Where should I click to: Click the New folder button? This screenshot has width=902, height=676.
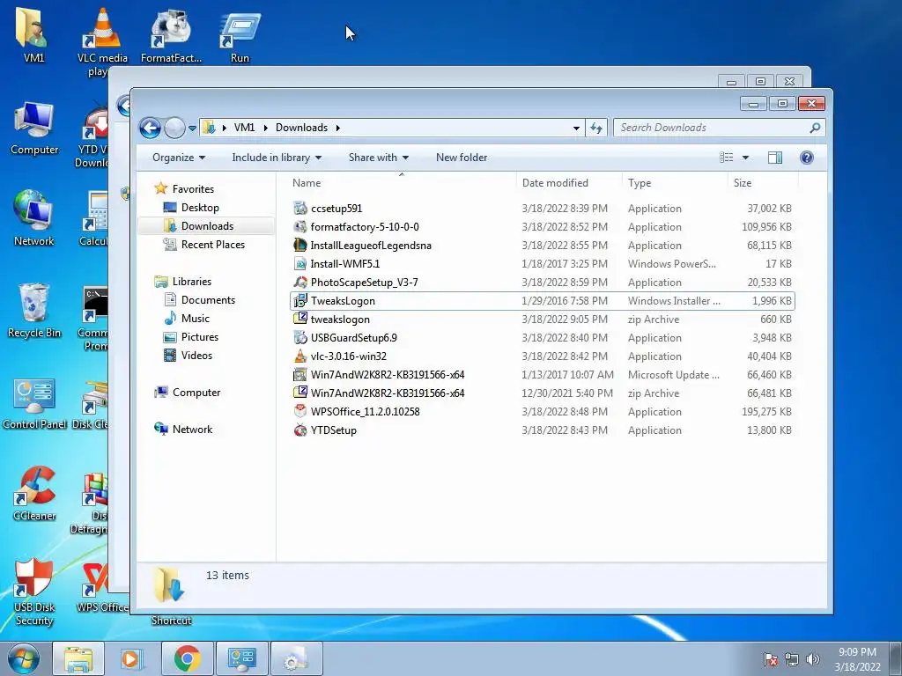click(462, 158)
